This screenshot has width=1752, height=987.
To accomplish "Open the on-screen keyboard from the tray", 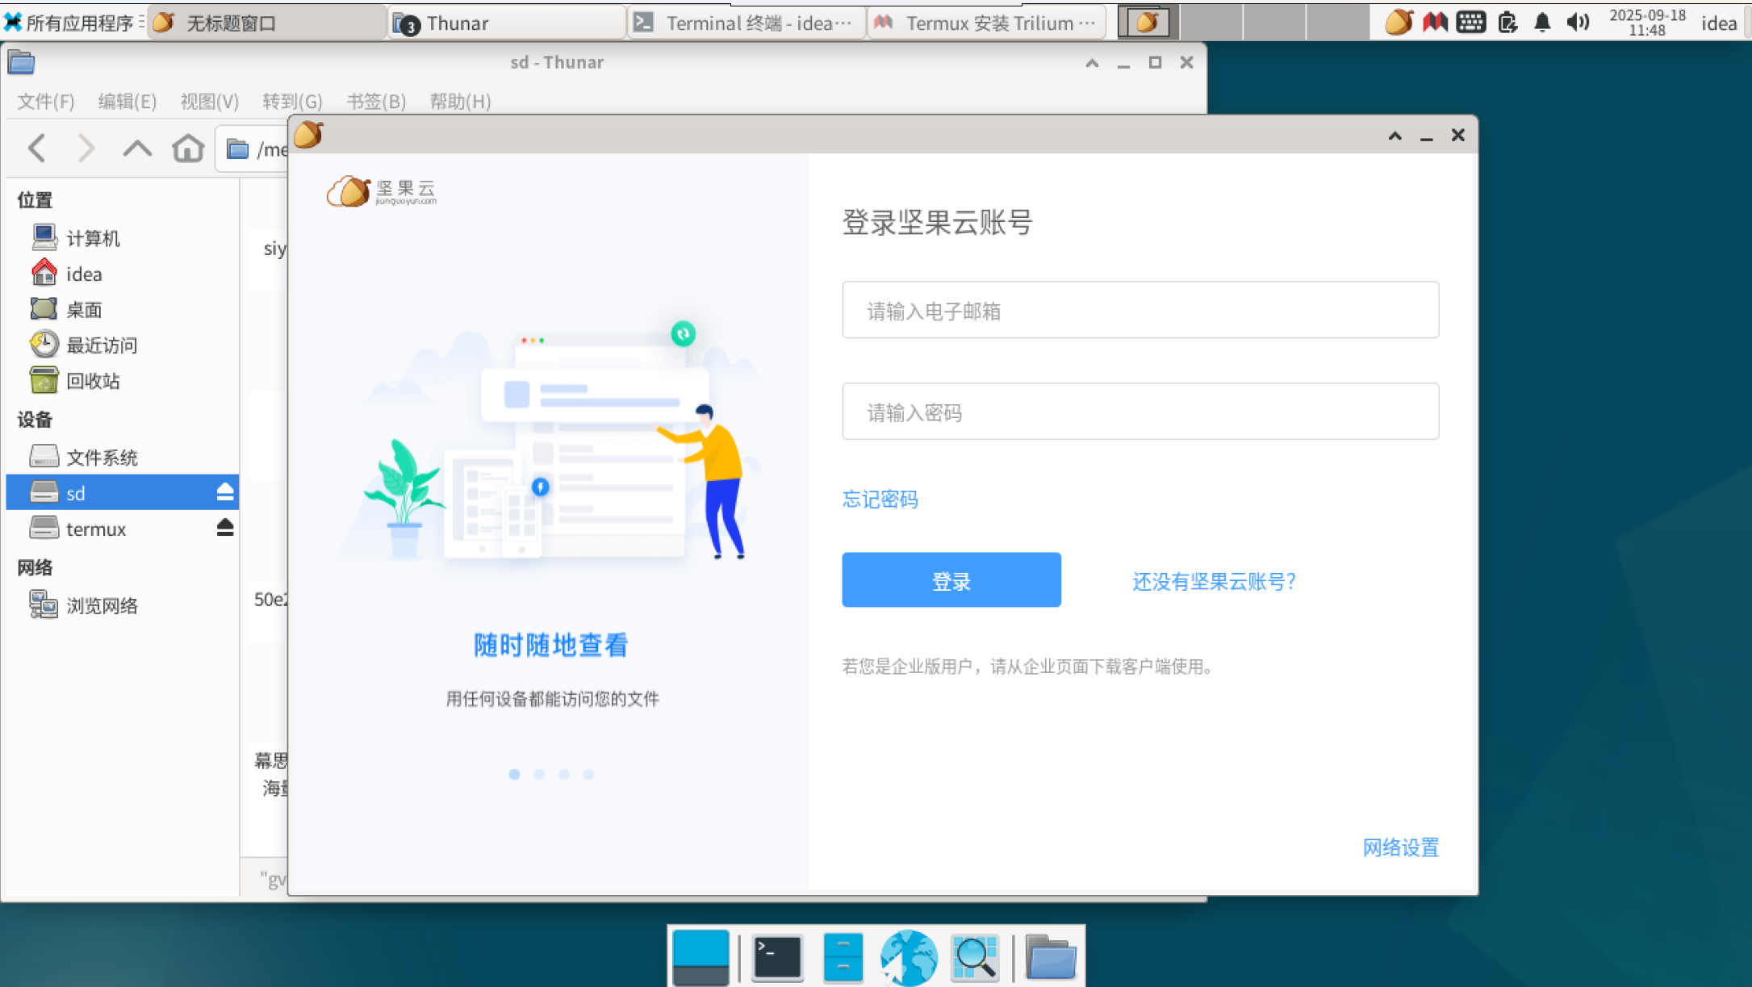I will [x=1470, y=22].
